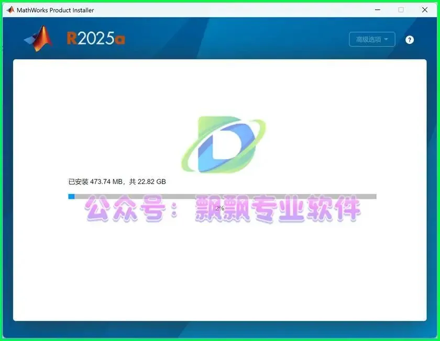Click the 2% progress percentage label
Image resolution: width=440 pixels, height=341 pixels.
(219, 208)
